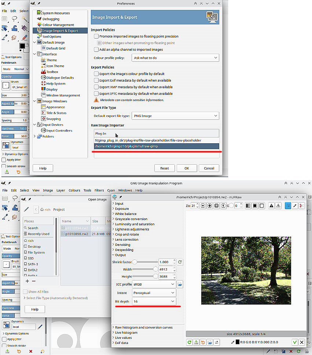Viewport: 312px width, 355px height.
Task: Open the Colours menu
Action: click(74, 190)
